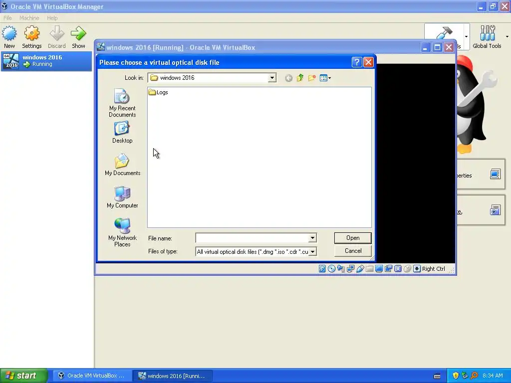Click optical disk status icon
Screen dimensions: 511x383
click(x=331, y=269)
